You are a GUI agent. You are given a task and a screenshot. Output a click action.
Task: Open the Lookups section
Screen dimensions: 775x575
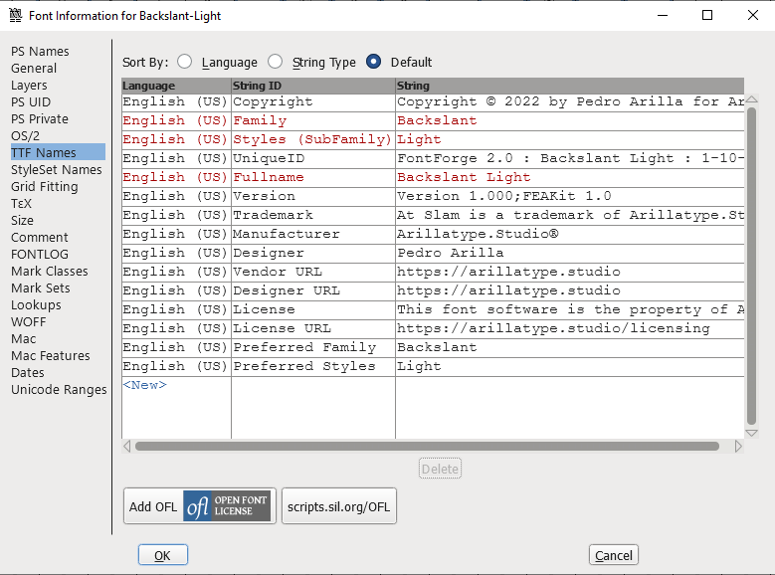[36, 305]
